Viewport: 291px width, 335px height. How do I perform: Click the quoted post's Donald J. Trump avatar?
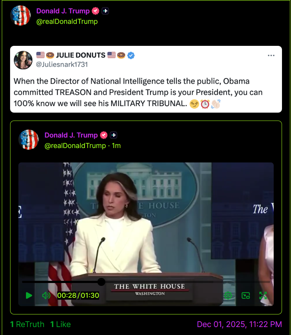[x=28, y=140]
